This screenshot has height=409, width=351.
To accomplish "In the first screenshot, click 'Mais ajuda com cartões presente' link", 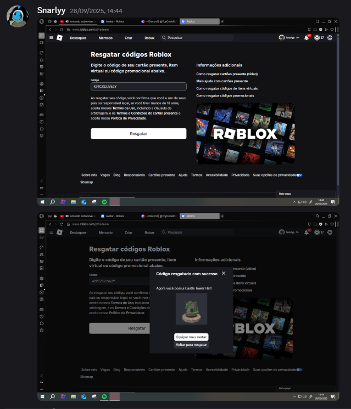I will [222, 81].
